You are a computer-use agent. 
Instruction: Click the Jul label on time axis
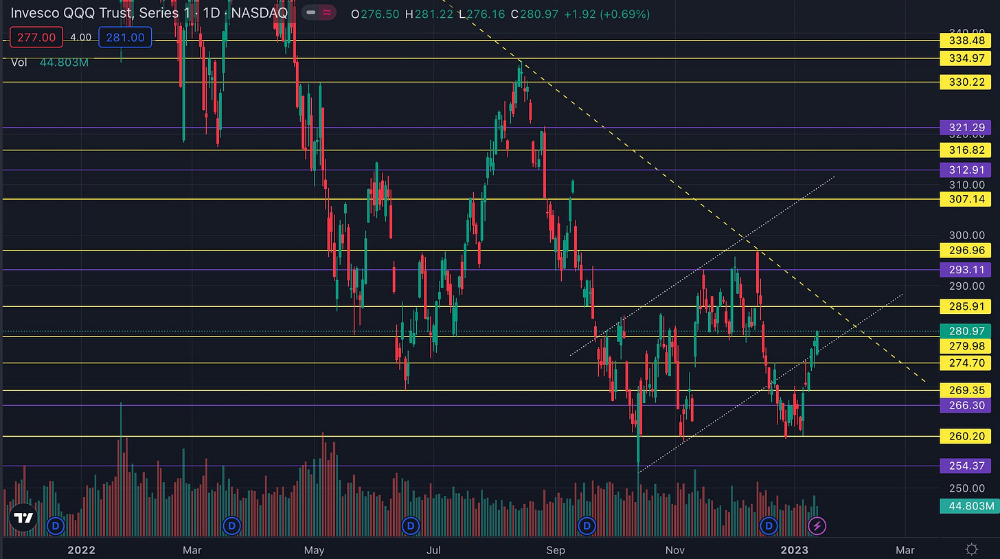(x=433, y=549)
